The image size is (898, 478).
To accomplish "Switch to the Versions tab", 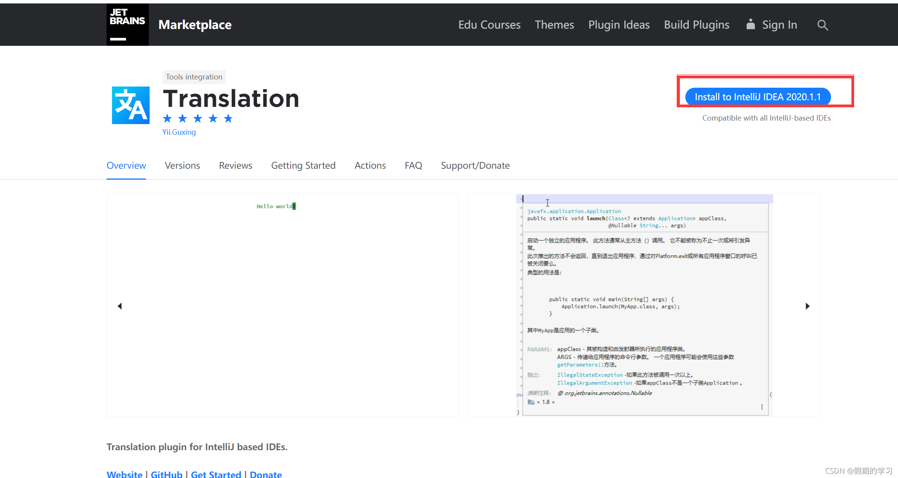I will coord(182,166).
